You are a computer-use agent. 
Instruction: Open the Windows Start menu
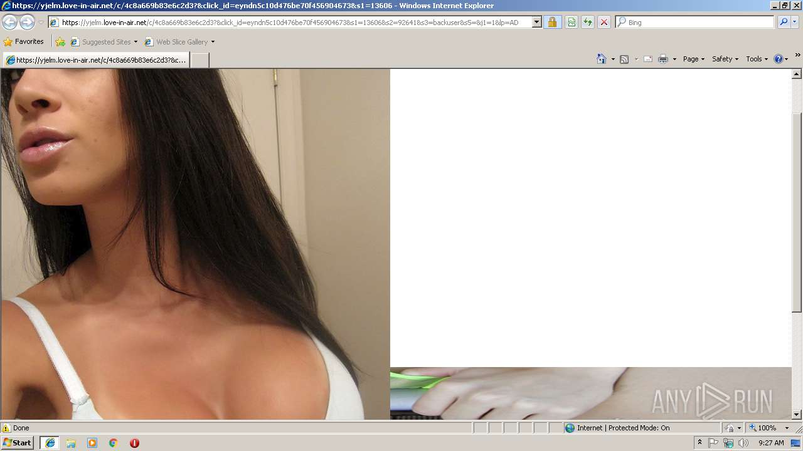(x=18, y=443)
